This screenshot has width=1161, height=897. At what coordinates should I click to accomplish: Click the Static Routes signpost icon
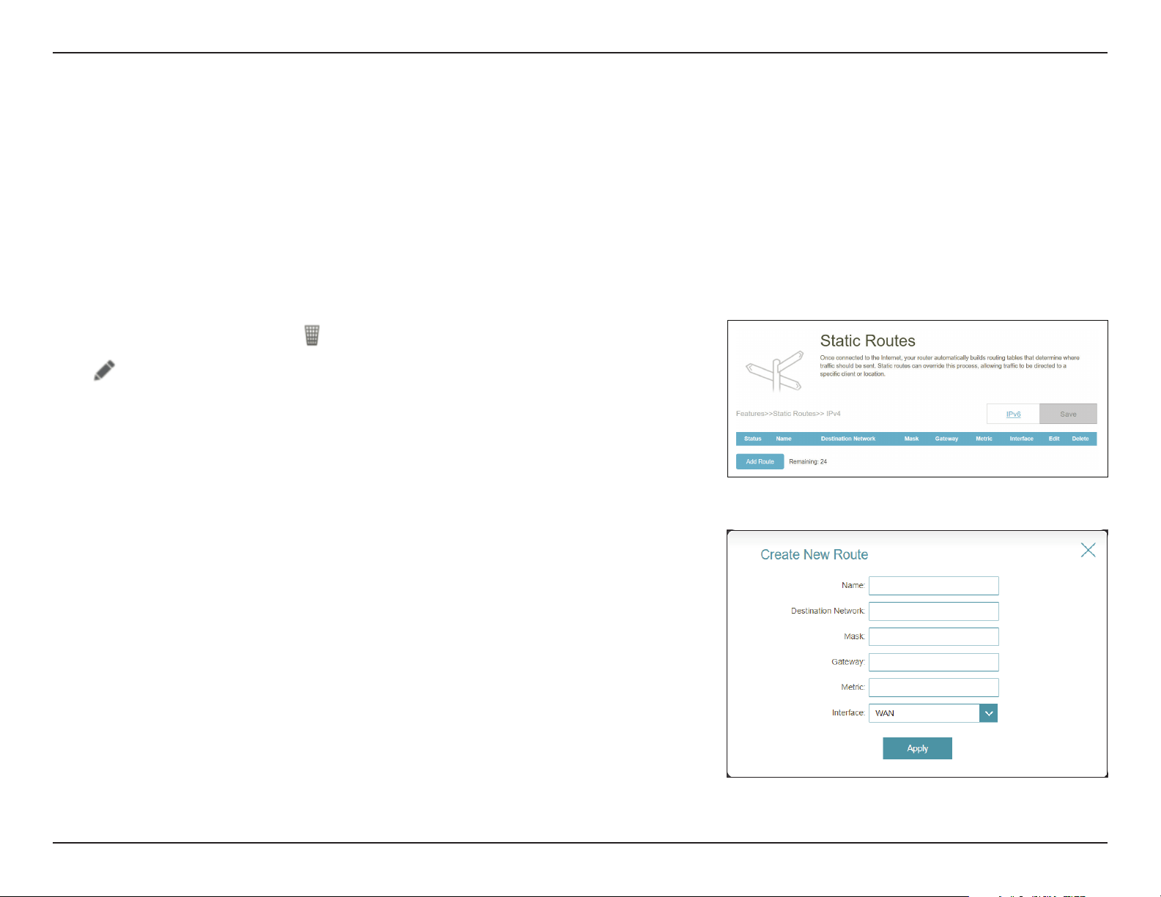coord(774,370)
